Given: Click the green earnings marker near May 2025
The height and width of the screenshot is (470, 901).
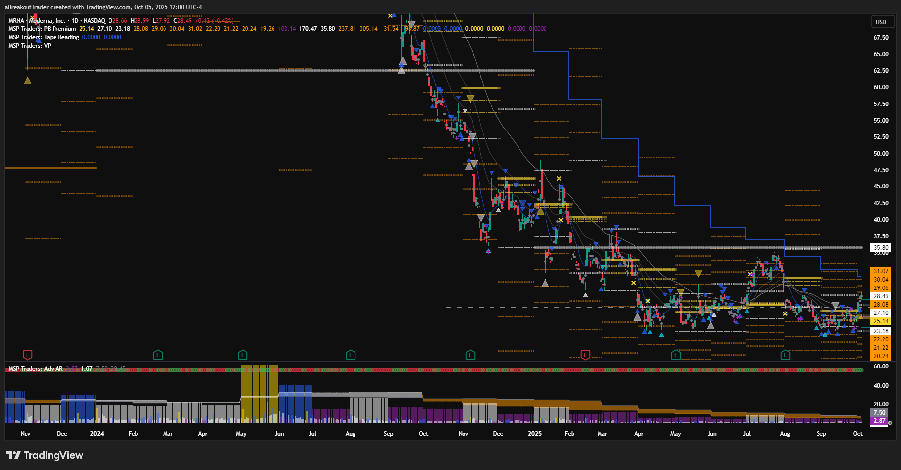Looking at the screenshot, I should point(676,355).
